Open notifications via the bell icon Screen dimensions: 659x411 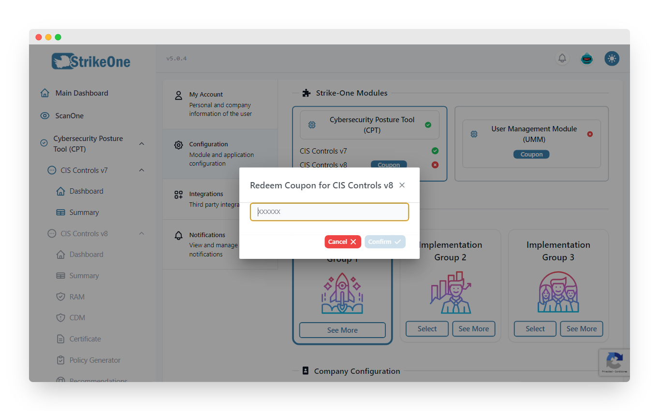[x=562, y=58]
